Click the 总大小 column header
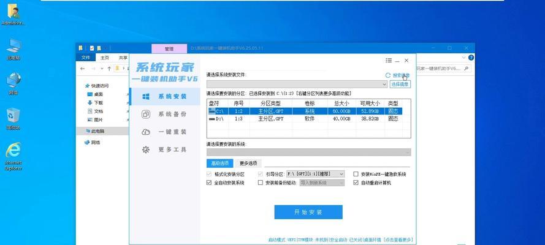 coord(342,104)
